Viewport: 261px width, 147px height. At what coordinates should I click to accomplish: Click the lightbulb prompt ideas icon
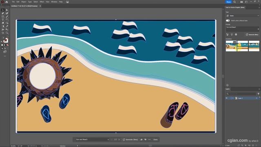(232, 34)
